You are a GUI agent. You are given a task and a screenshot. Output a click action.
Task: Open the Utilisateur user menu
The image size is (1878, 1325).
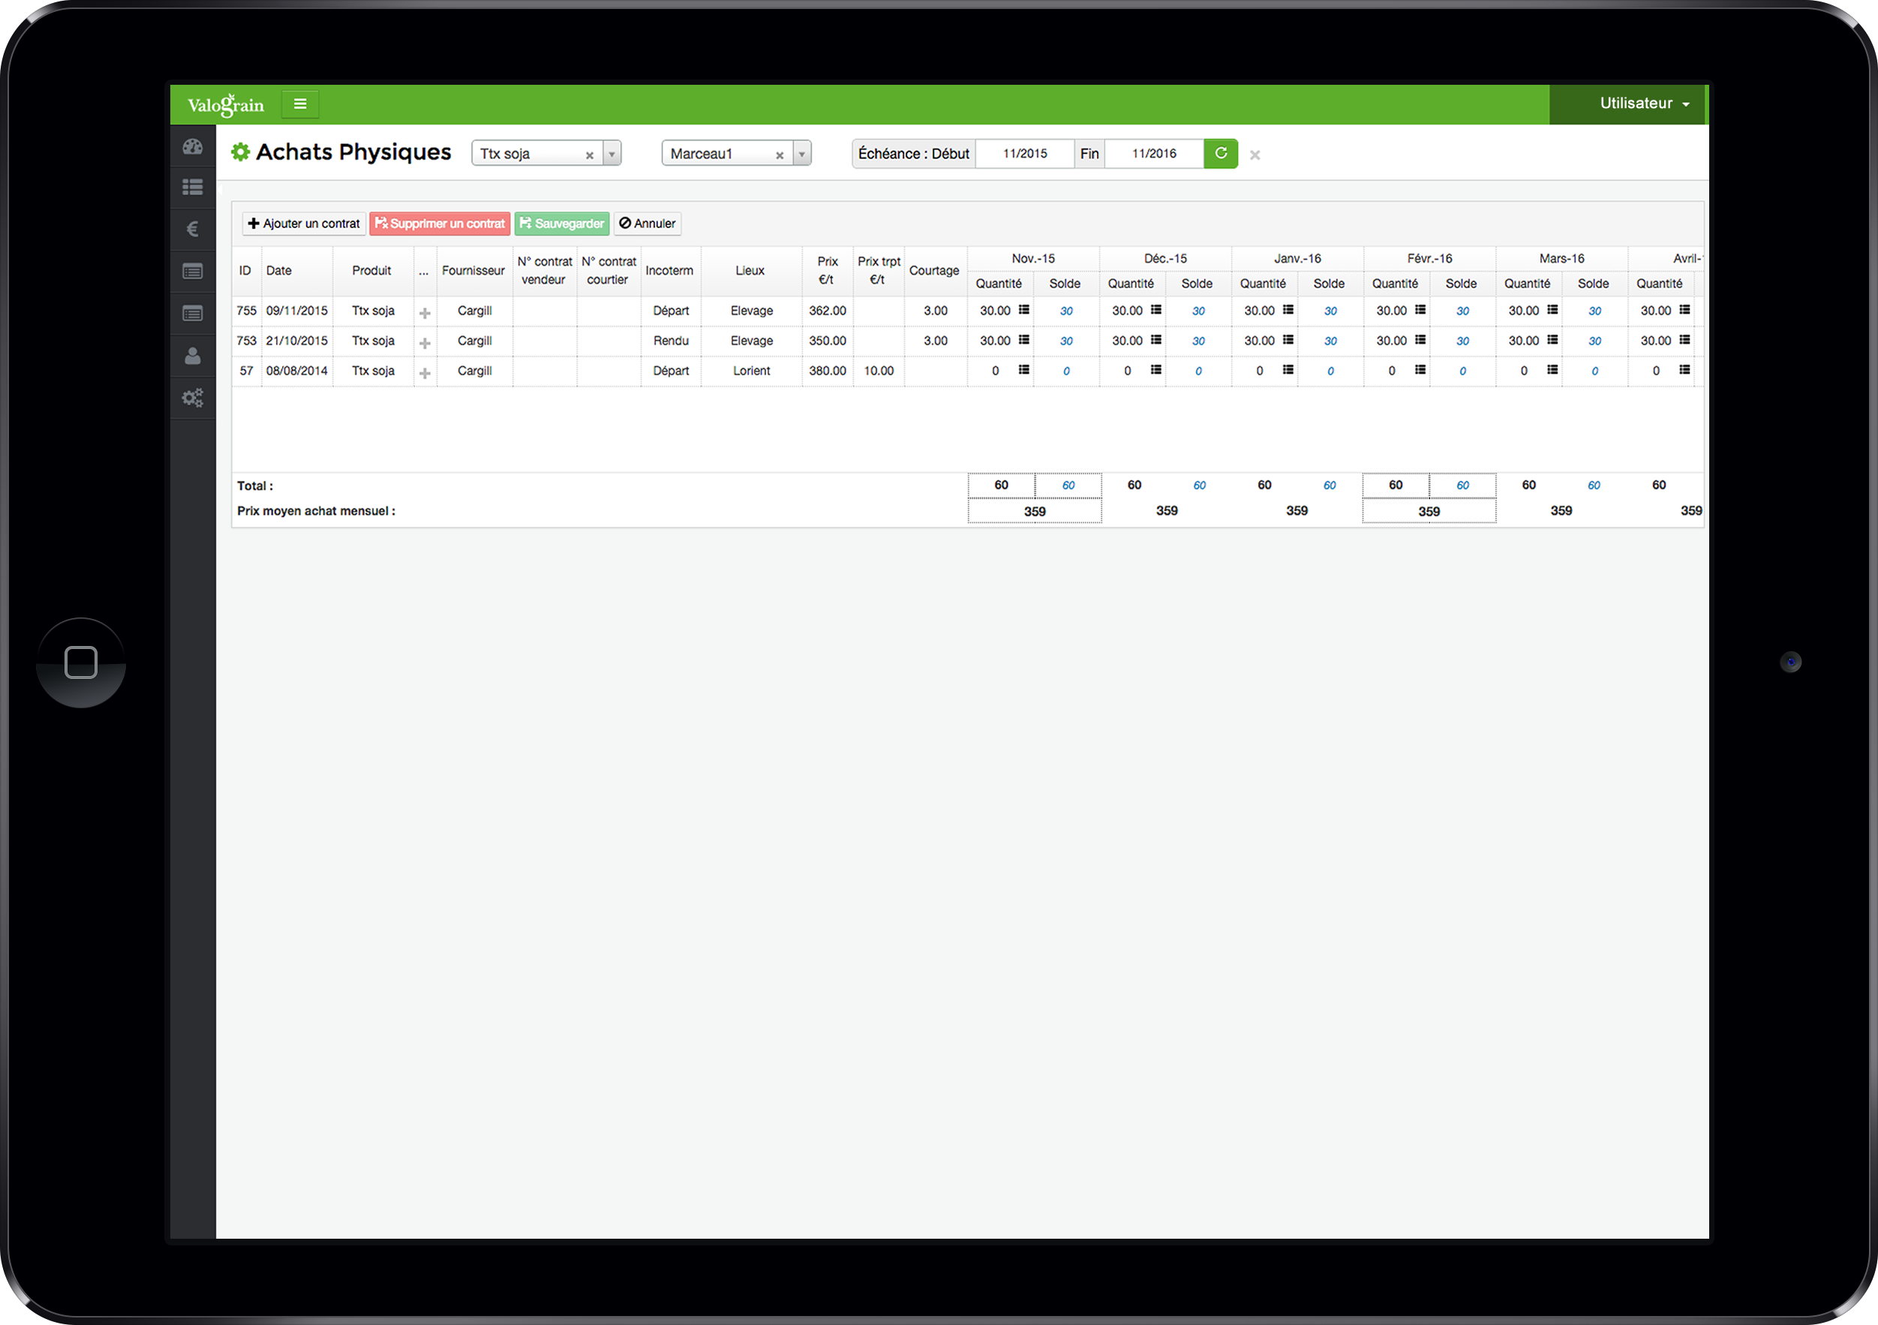point(1645,104)
